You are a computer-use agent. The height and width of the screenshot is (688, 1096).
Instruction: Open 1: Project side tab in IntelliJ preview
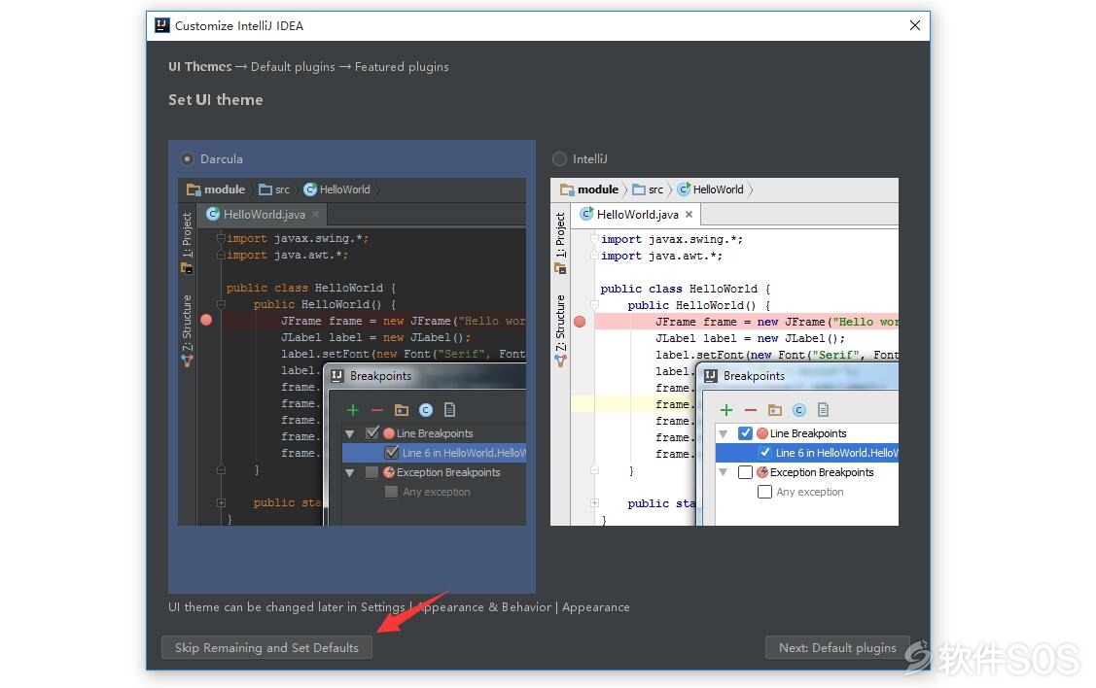[560, 235]
